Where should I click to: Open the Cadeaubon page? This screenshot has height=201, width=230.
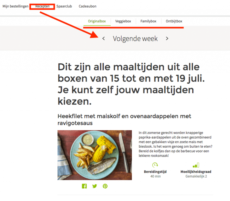87,6
